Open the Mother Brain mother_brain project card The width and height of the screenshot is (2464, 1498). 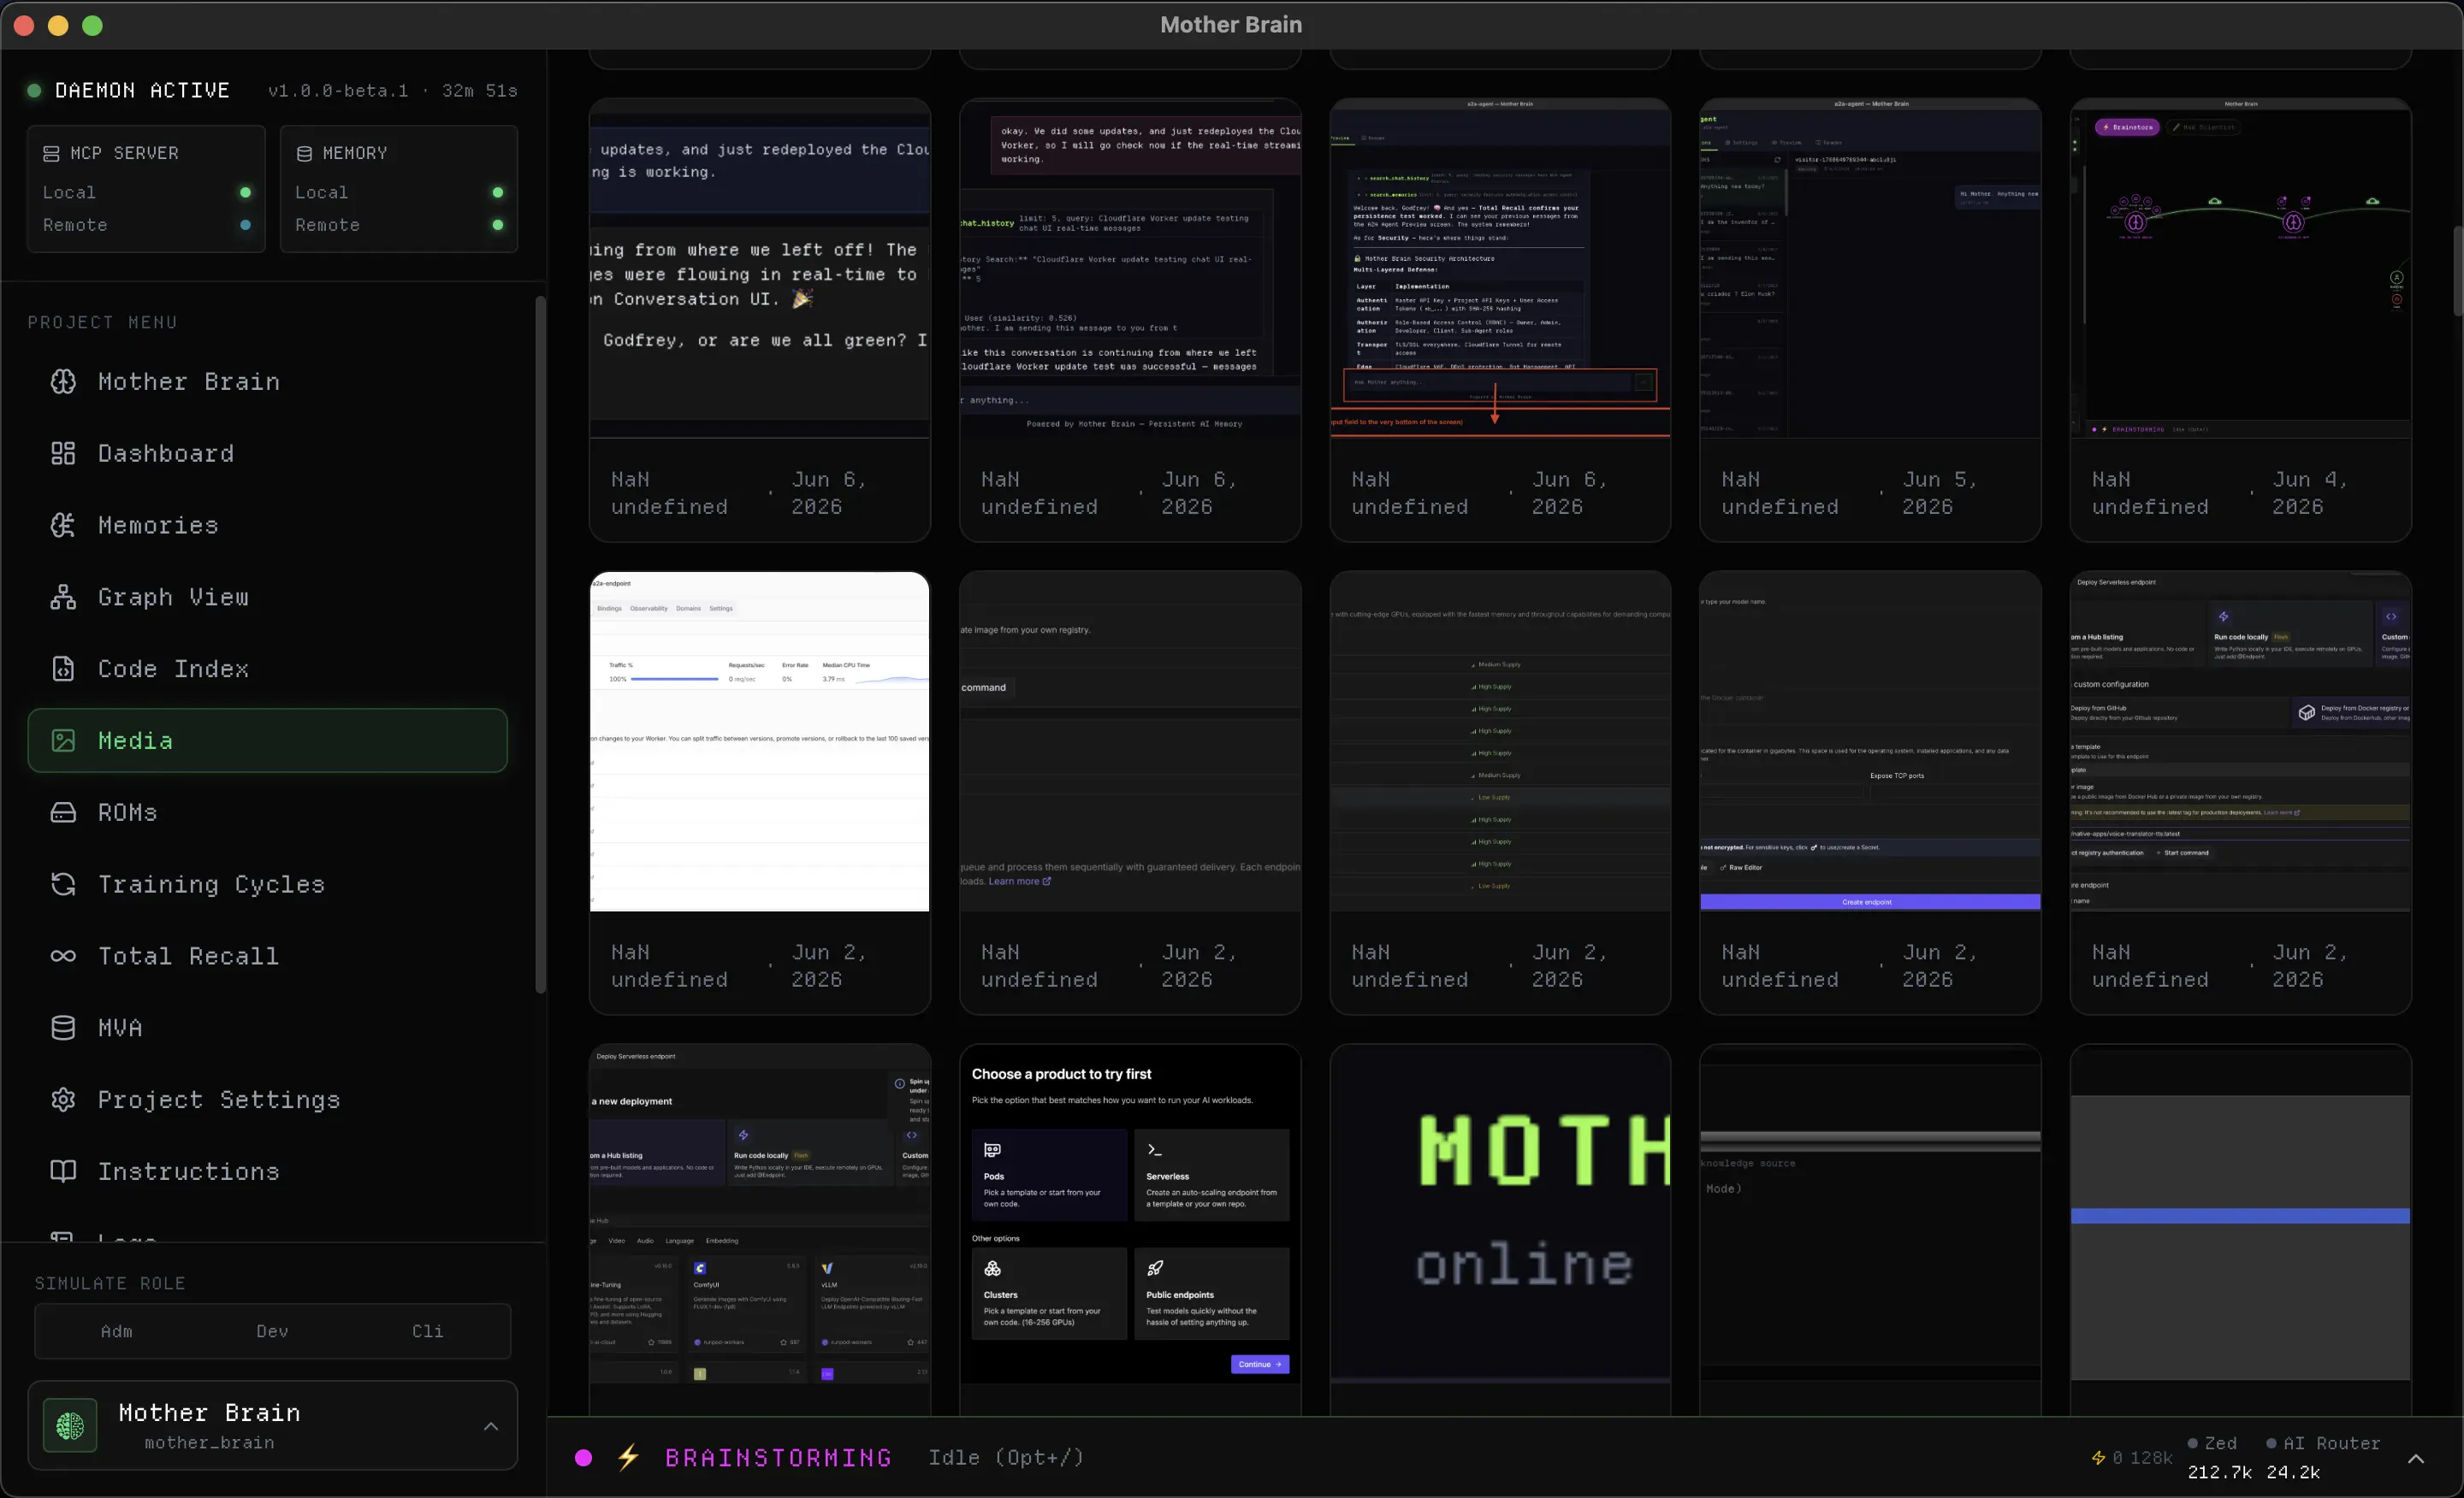tap(272, 1426)
